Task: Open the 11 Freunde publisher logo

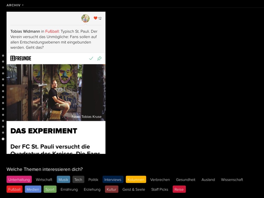Action: (21, 58)
